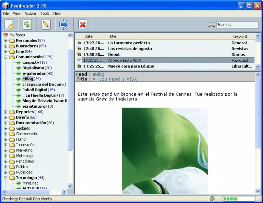The height and width of the screenshot is (203, 263).
Task: Expand the Personales folder
Action: pyautogui.click(x=6, y=41)
